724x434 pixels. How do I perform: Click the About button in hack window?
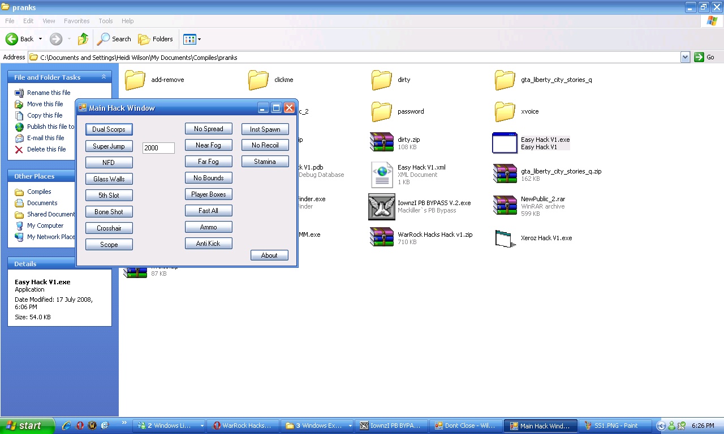tap(270, 255)
